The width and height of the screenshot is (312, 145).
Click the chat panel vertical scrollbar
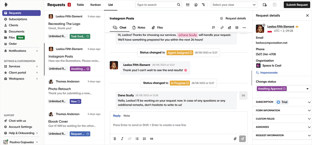(252, 78)
